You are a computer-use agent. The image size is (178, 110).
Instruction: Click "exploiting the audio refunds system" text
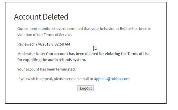(x=54, y=60)
